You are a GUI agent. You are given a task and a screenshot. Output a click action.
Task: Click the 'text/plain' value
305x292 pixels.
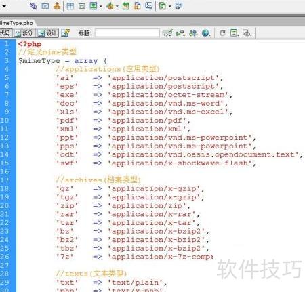pos(135,283)
